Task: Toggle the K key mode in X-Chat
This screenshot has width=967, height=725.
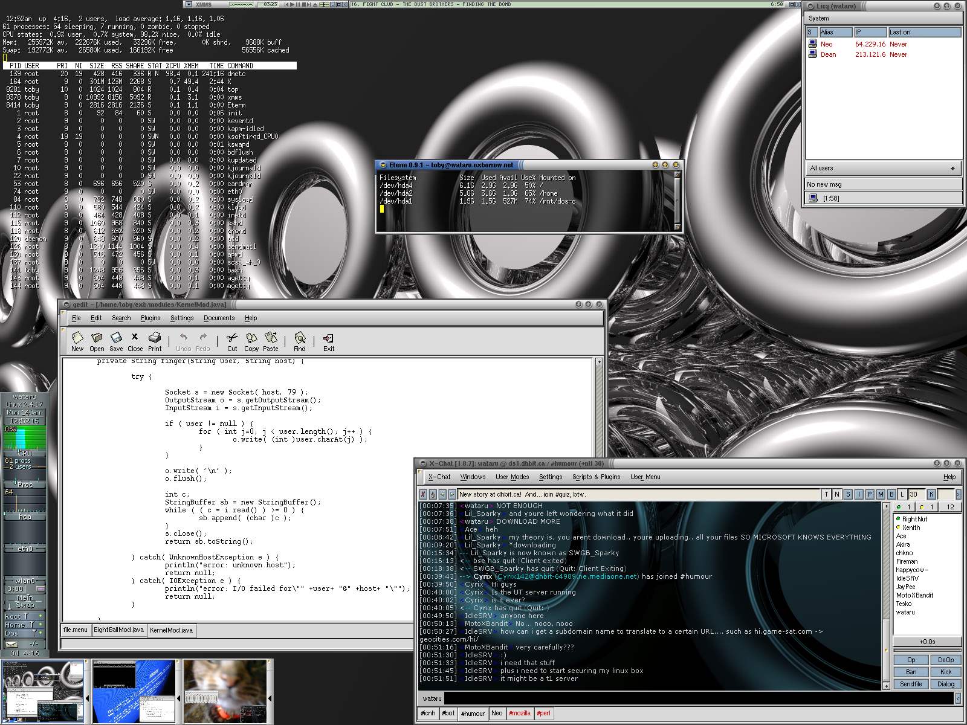Action: coord(931,494)
